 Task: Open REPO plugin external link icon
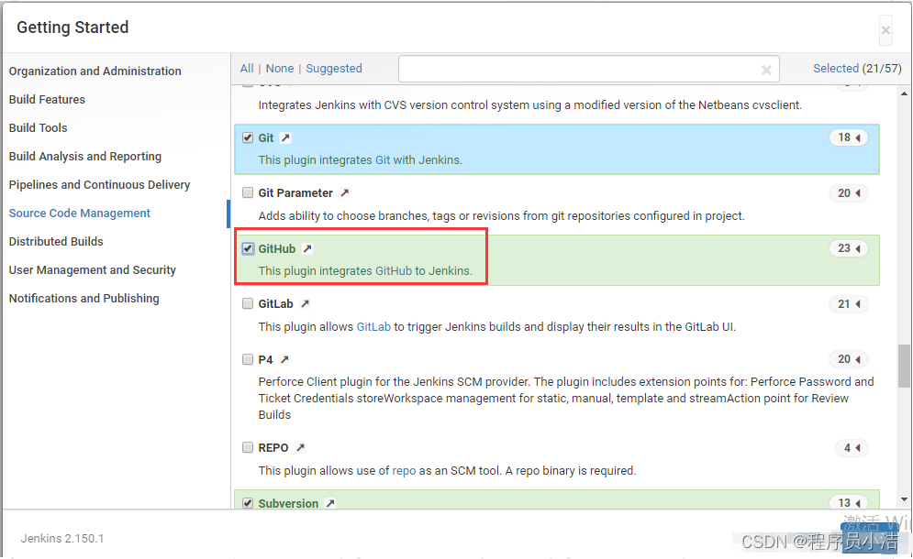pyautogui.click(x=300, y=447)
